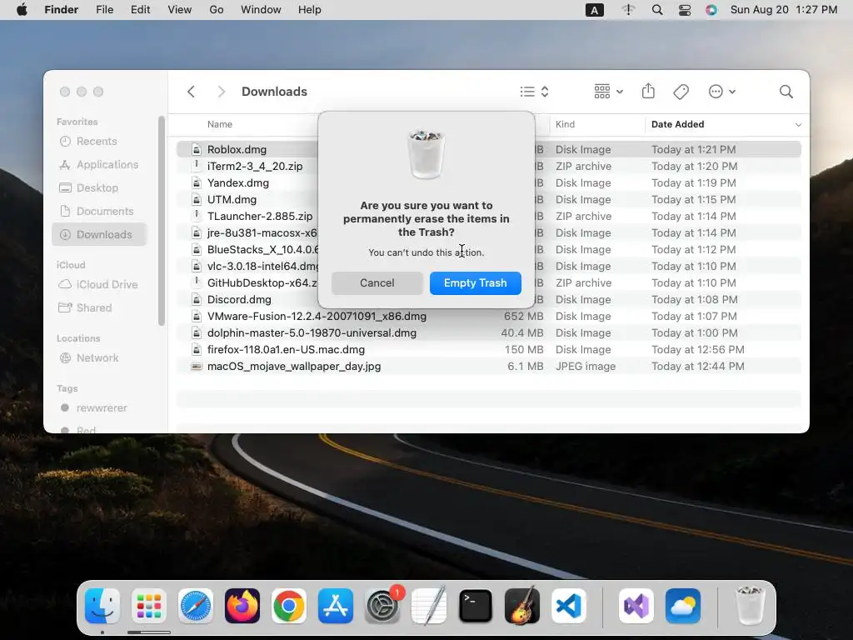Open iCloud Drive in the sidebar
This screenshot has height=640, width=853.
point(98,285)
